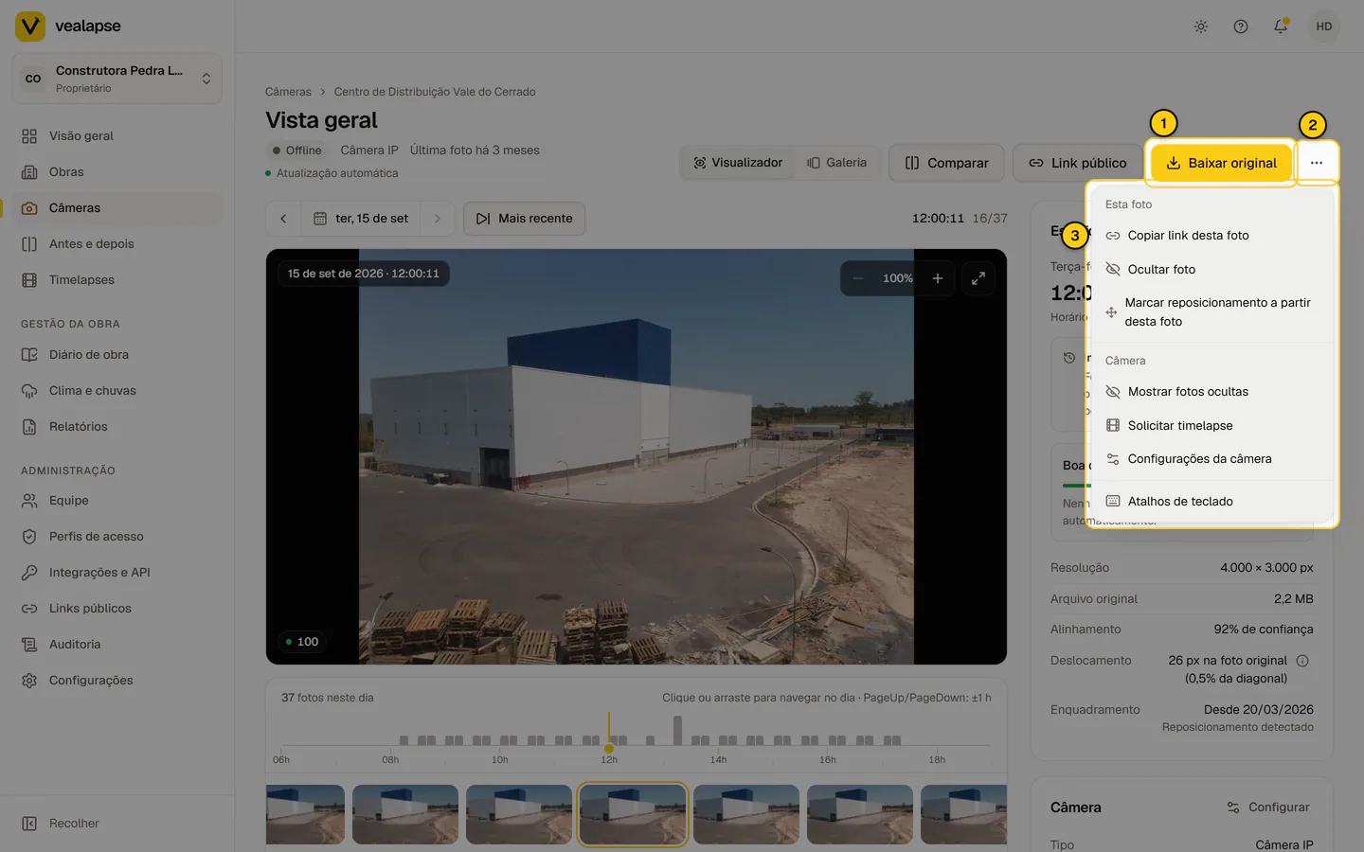Viewport: 1364px width, 852px height.
Task: Open Atalhos de teclado
Action: coord(1212,502)
